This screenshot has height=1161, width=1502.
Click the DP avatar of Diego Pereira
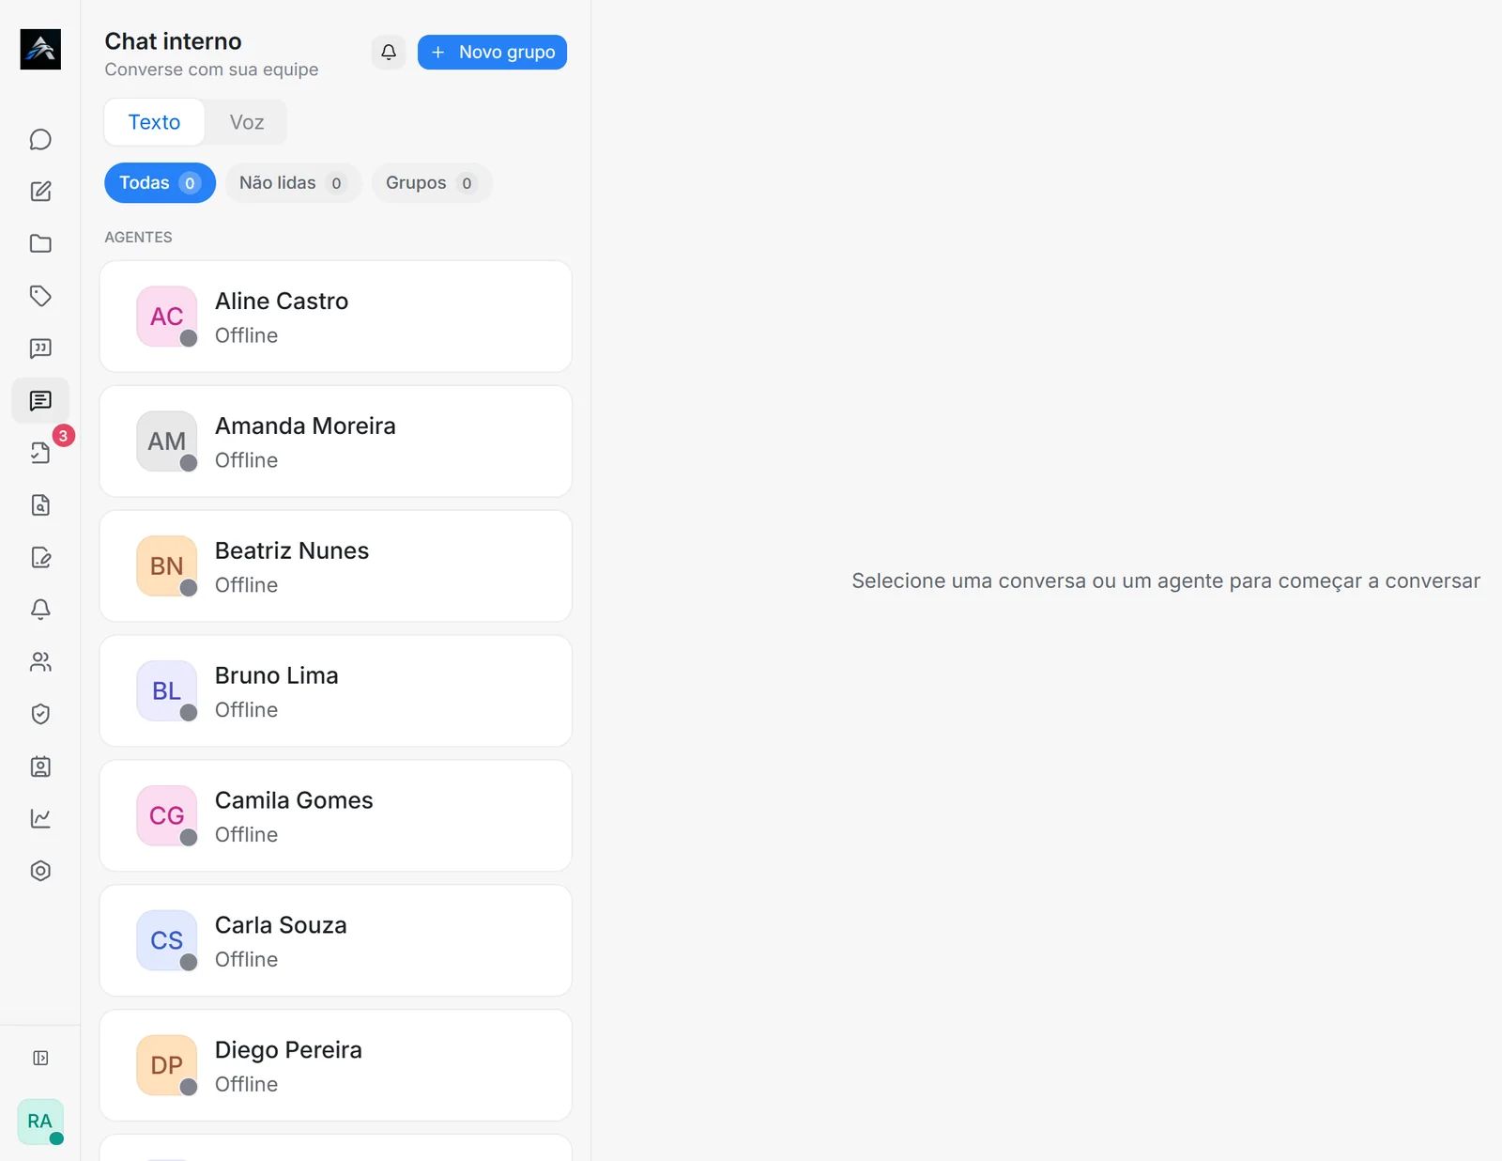click(167, 1066)
